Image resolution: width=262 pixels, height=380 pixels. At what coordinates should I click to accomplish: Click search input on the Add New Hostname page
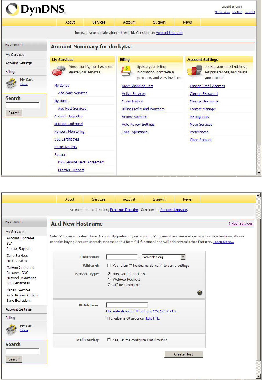22,351
